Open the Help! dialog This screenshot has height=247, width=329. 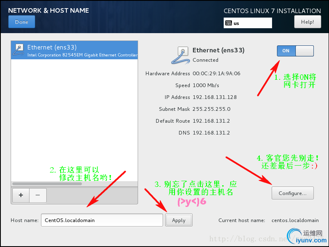coord(307,22)
